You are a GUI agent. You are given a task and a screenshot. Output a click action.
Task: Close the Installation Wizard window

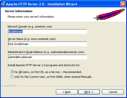(123, 4)
